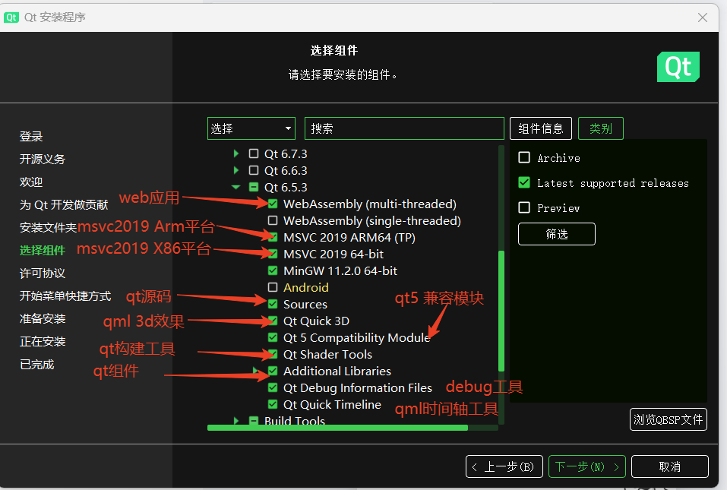Uncheck MinGW 11.2.0 64-bit

[x=273, y=270]
